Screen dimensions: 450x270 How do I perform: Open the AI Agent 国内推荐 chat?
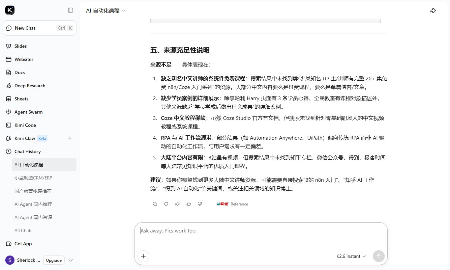pos(44,204)
